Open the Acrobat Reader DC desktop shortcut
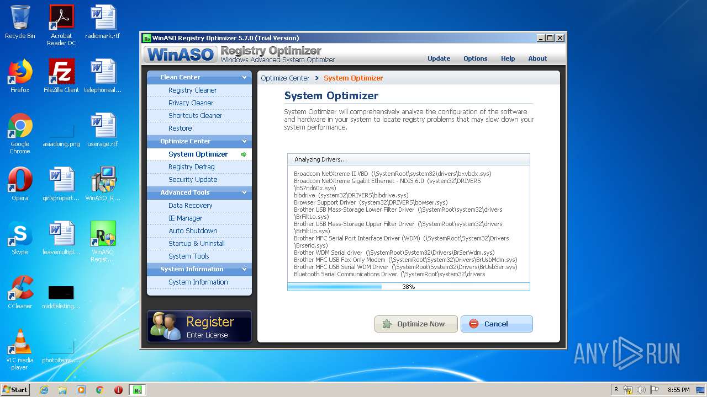707x397 pixels. point(61,25)
